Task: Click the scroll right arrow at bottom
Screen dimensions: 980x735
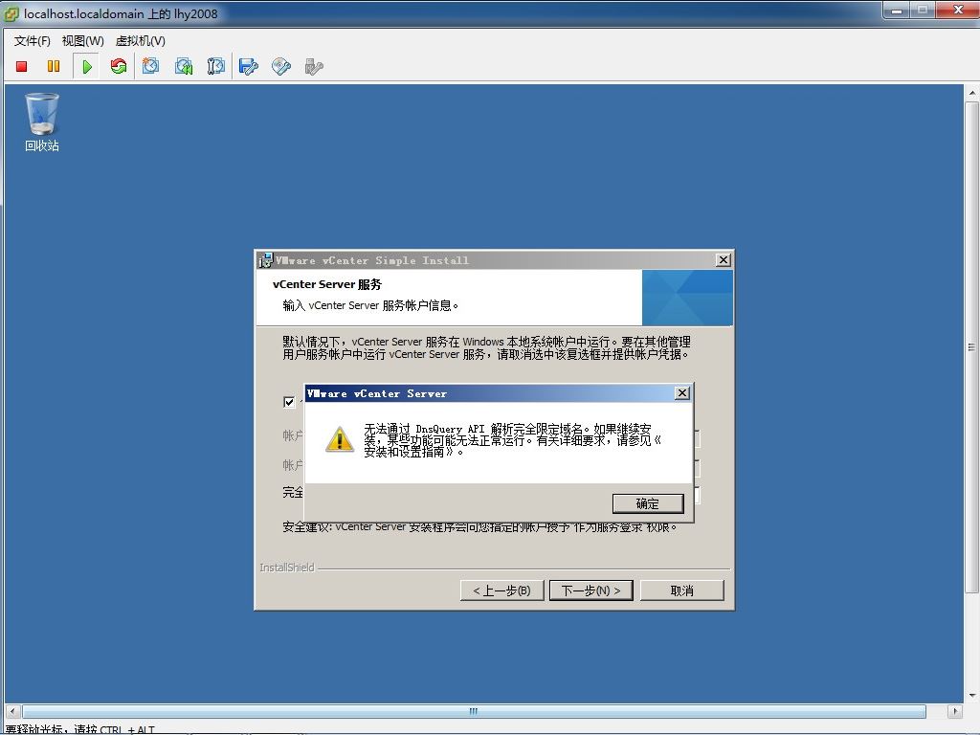Action: (954, 711)
